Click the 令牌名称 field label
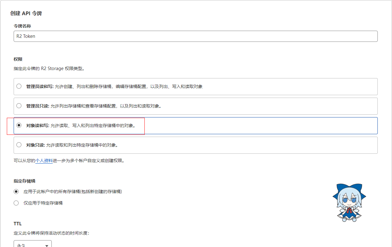Viewport: 392px width, 247px height. pyautogui.click(x=22, y=26)
